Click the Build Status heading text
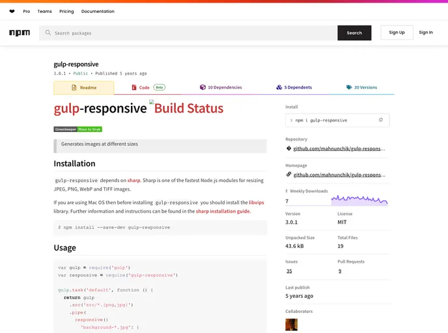Screen dimensions: 448x333 [x=189, y=109]
